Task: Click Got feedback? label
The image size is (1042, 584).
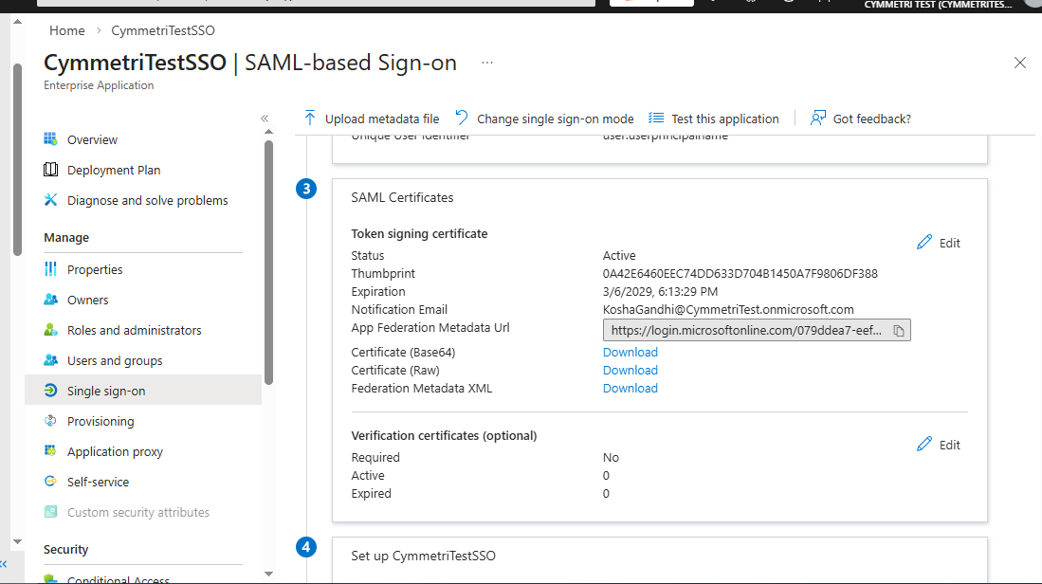Action: 872,119
